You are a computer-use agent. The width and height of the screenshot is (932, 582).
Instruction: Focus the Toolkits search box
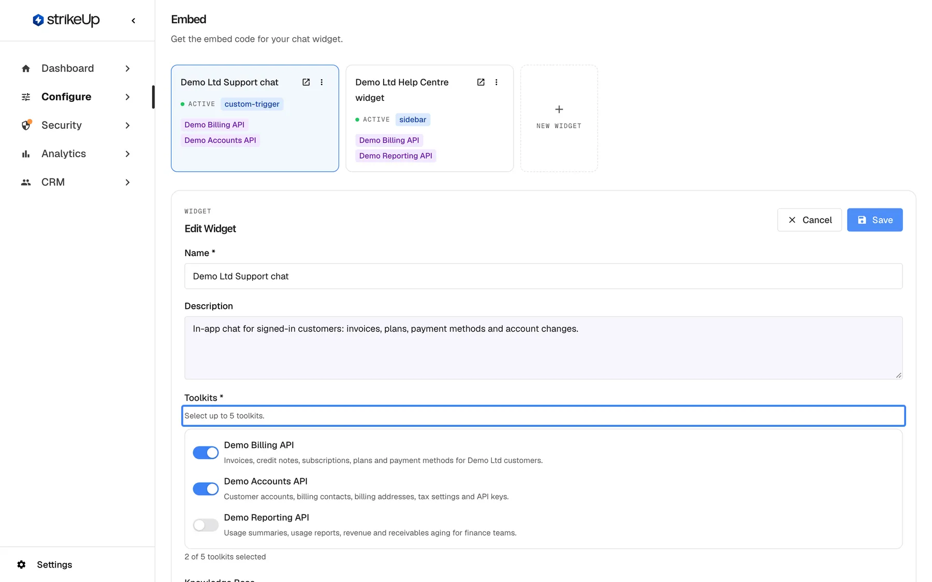click(x=543, y=416)
